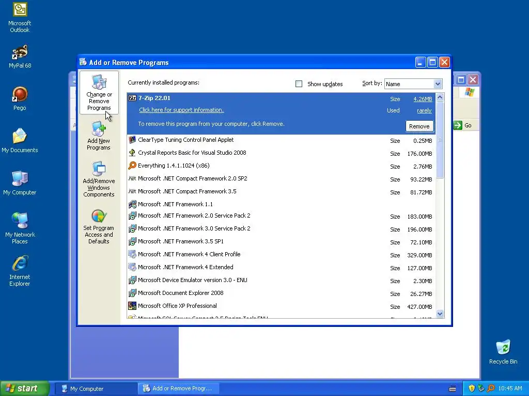This screenshot has width=529, height=396.
Task: Switch to My Computer taskbar button
Action: tap(96, 389)
